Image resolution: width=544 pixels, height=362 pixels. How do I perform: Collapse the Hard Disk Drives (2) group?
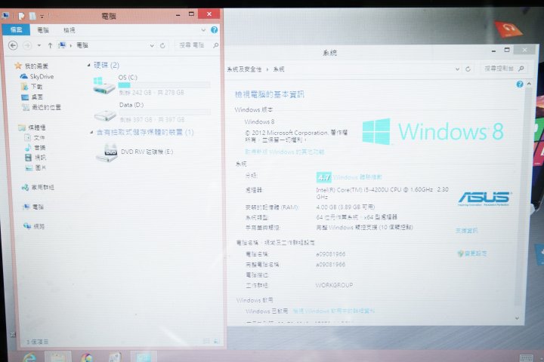pyautogui.click(x=89, y=65)
